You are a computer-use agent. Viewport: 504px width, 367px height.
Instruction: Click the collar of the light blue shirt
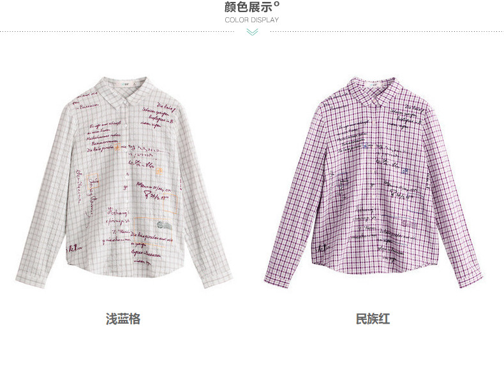123,92
